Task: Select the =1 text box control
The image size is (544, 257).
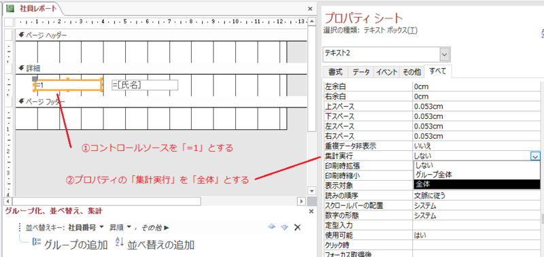Action: (x=69, y=85)
